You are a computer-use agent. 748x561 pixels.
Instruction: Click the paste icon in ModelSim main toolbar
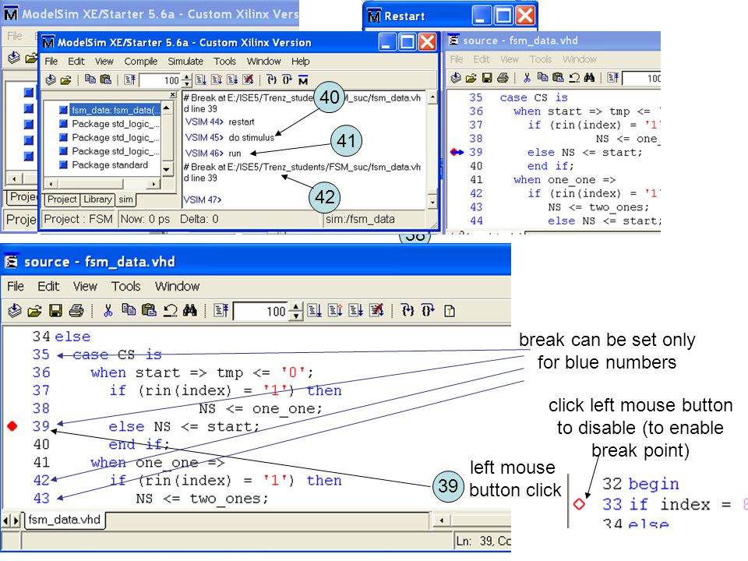click(105, 79)
